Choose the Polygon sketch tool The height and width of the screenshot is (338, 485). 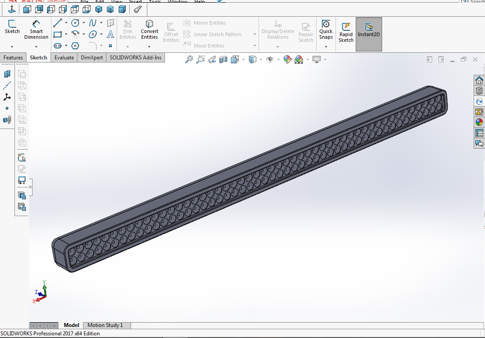point(75,46)
